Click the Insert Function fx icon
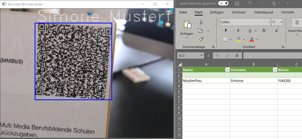Screen dimensions: 302x139 pos(237,55)
